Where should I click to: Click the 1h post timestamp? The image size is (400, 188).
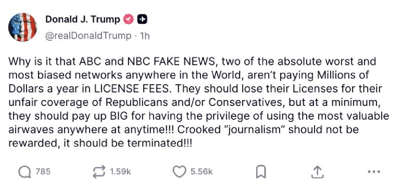pyautogui.click(x=145, y=36)
